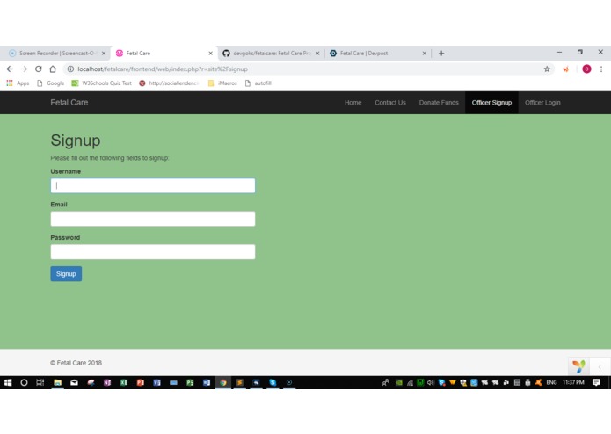This screenshot has width=611, height=434.
Task: Open the Apps bookmarks shortcut
Action: (18, 83)
